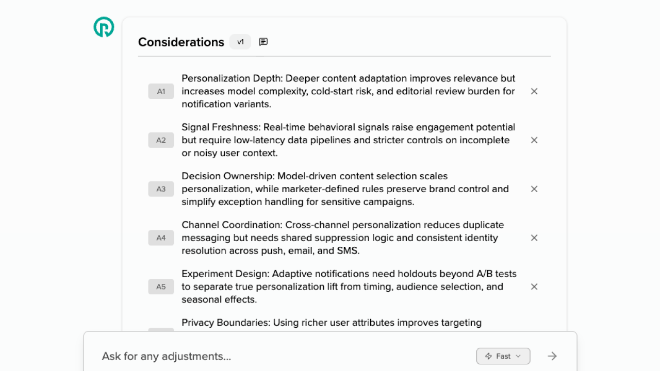This screenshot has width=660, height=371.
Task: Choose the A4 label tag
Action: coord(161,238)
